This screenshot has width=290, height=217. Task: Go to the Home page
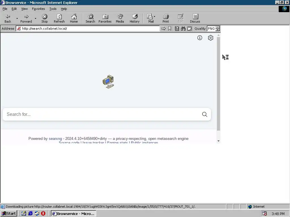74,18
